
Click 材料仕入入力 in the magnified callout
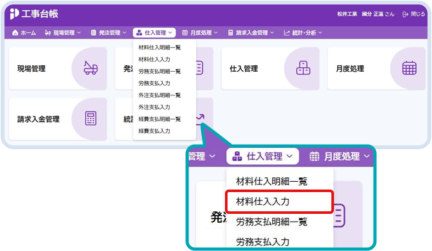tap(279, 202)
